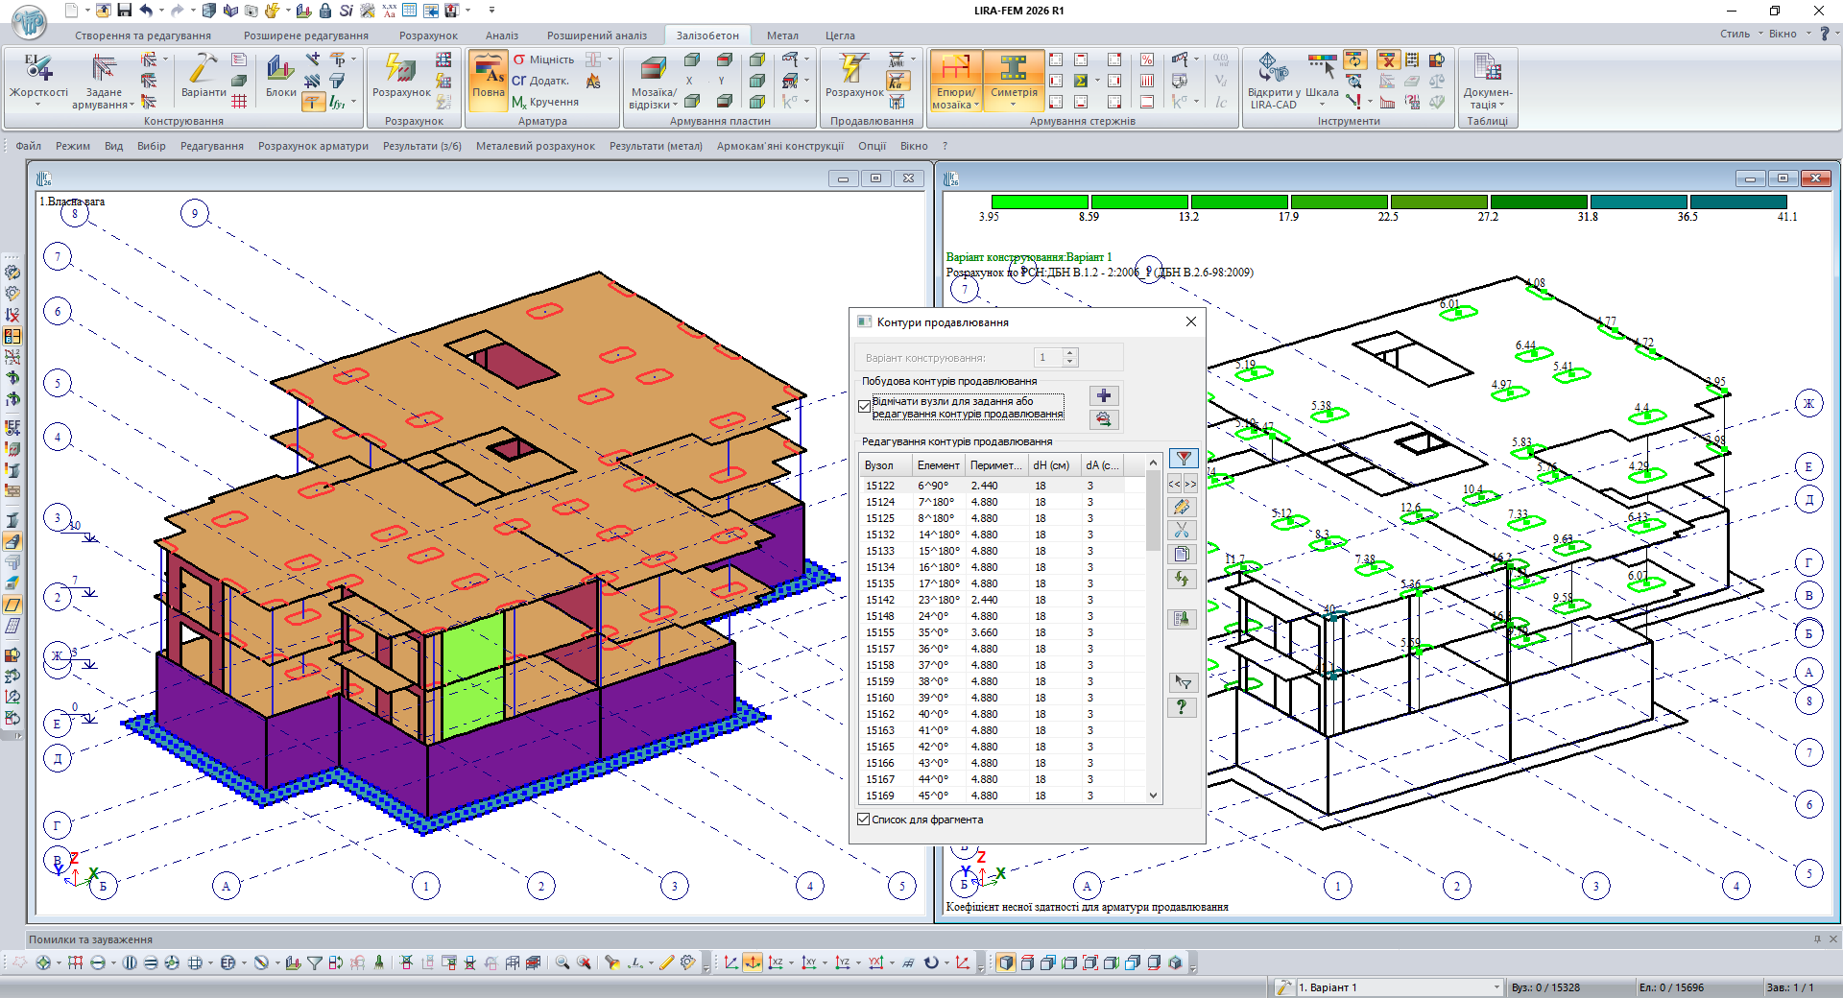Screen dimensions: 1843x998
Task: Toggle 'Відмічати вузли' checkbox
Action: point(864,407)
